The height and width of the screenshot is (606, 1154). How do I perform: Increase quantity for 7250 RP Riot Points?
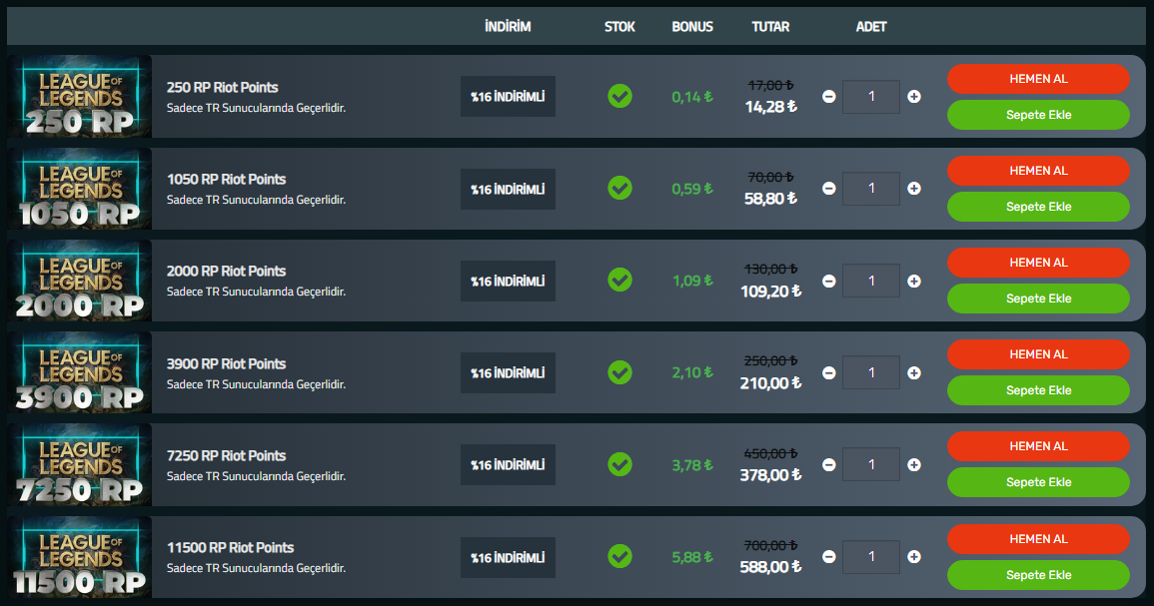(914, 464)
